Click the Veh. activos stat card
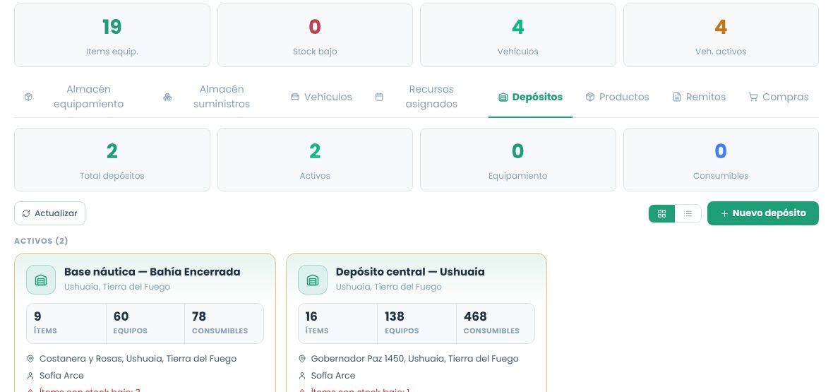 click(721, 35)
